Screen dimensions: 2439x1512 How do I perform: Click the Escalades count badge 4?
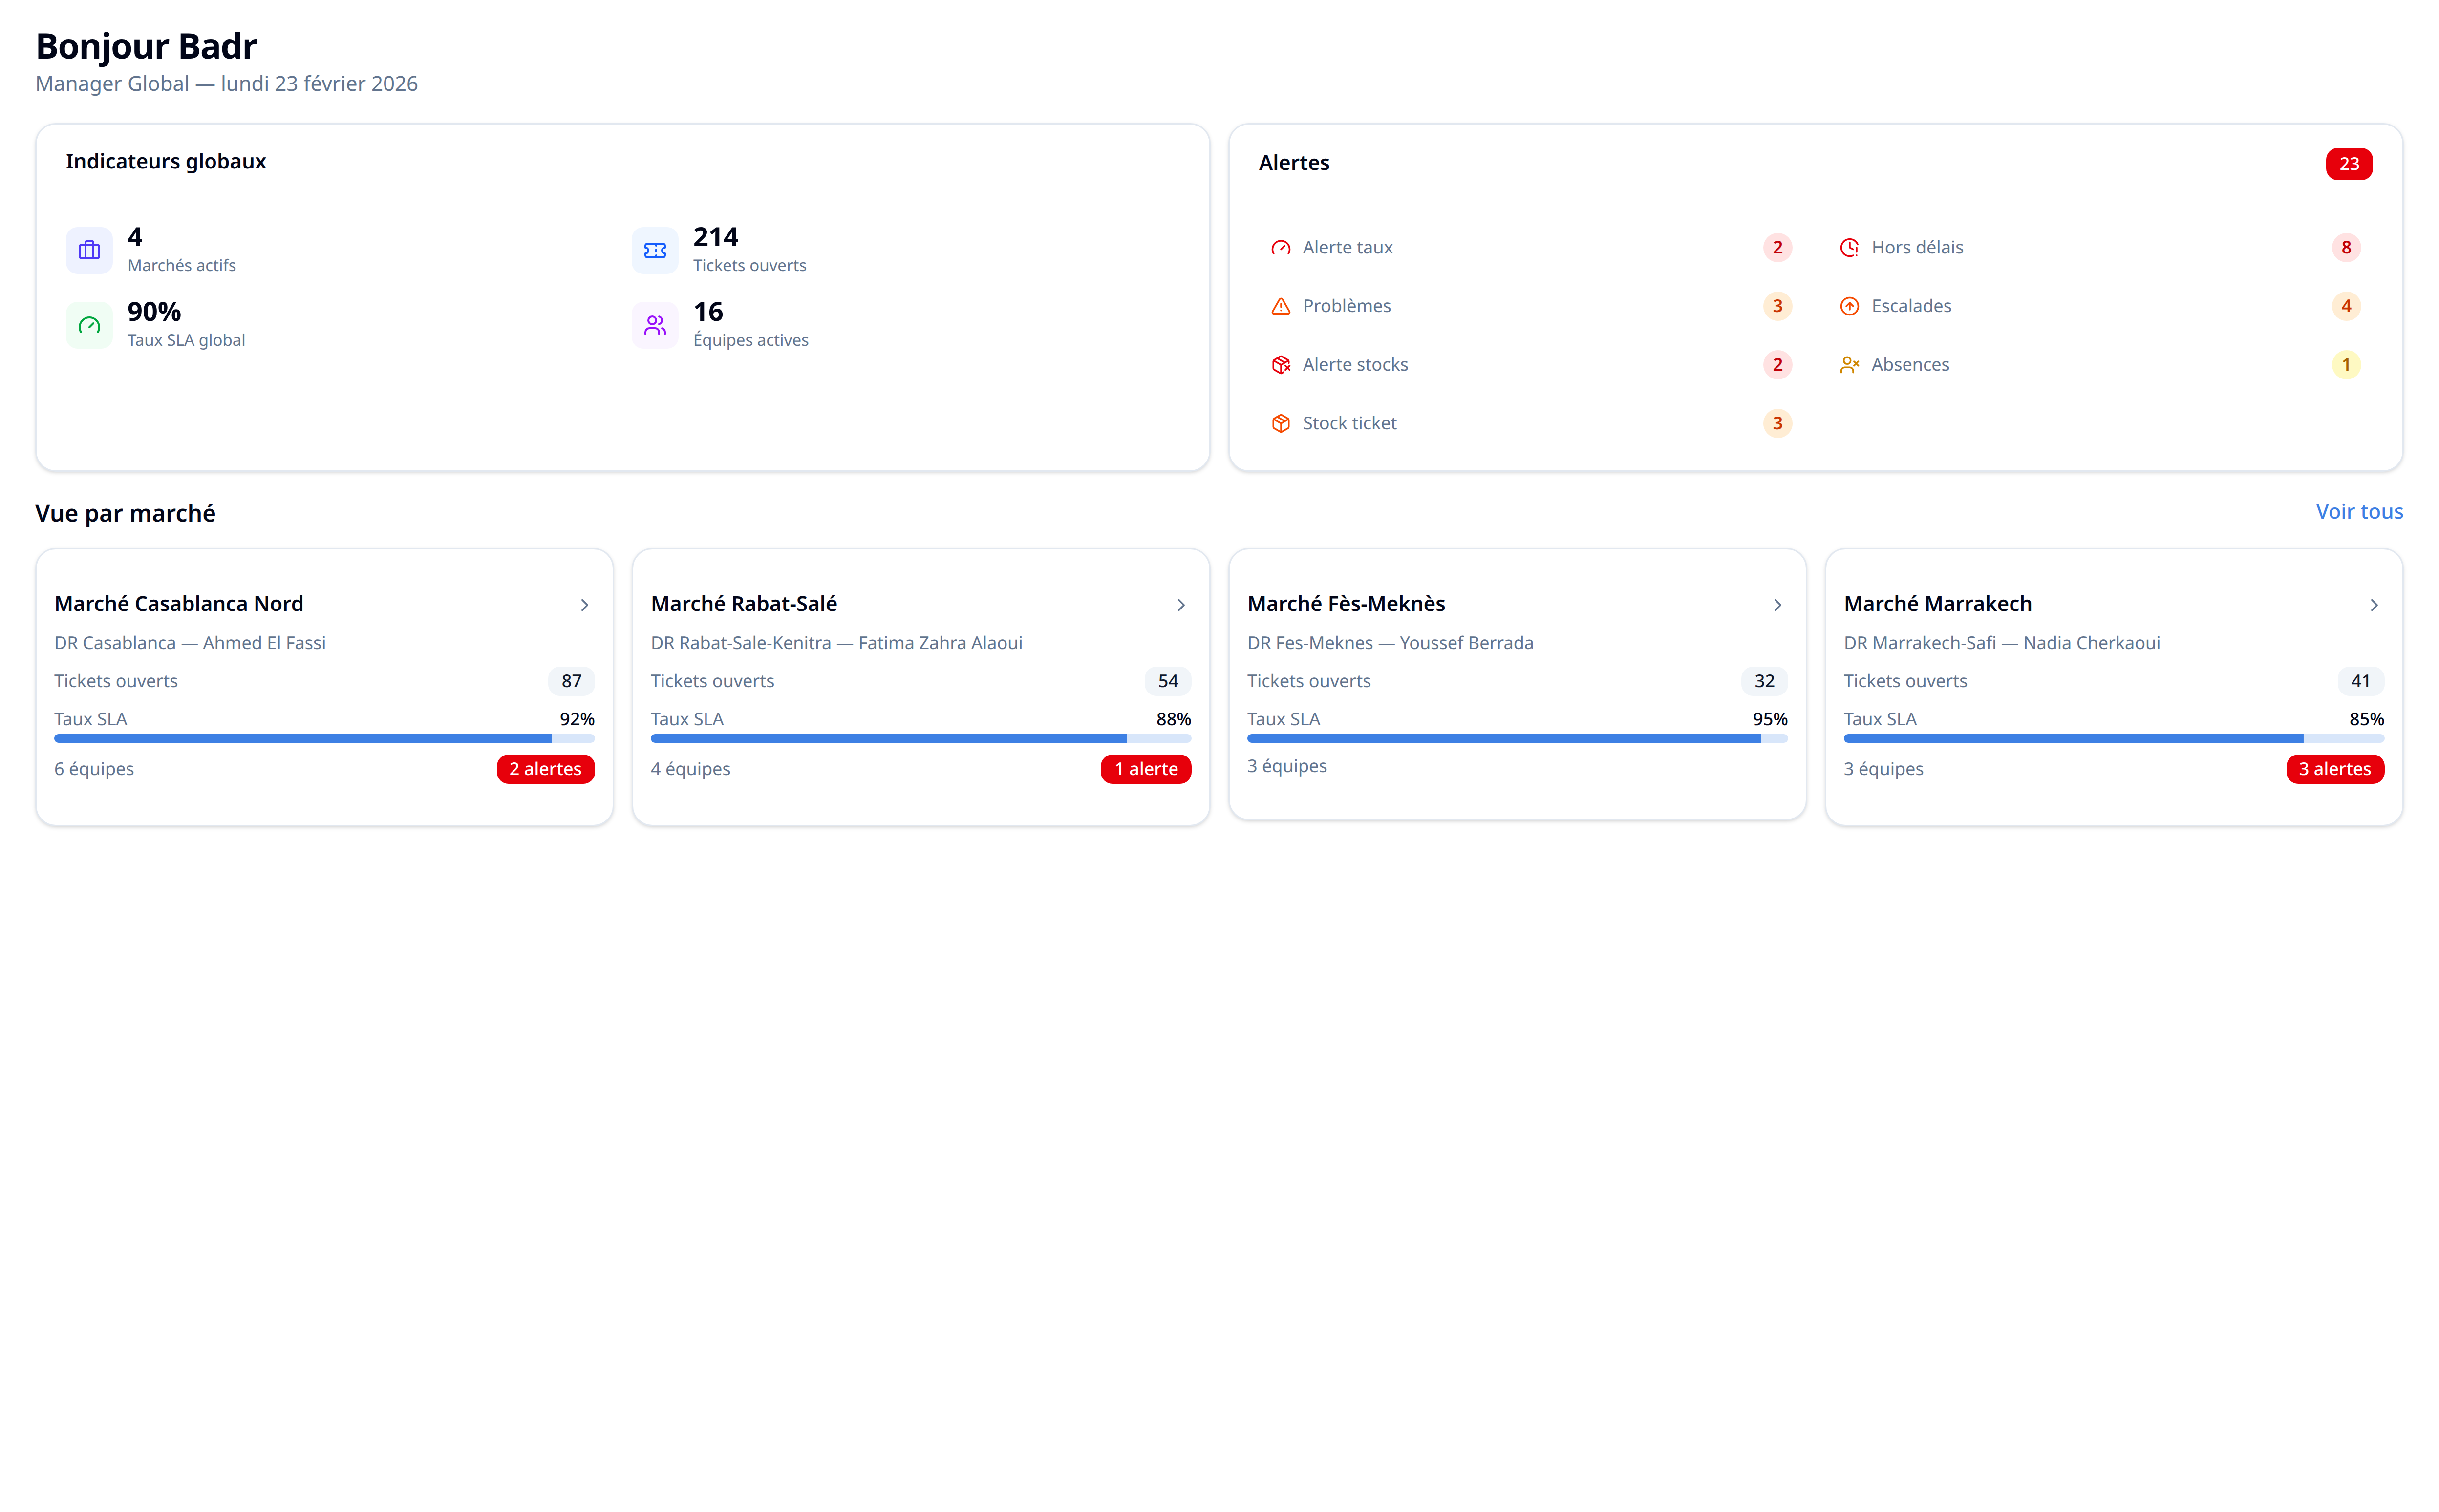click(2345, 306)
